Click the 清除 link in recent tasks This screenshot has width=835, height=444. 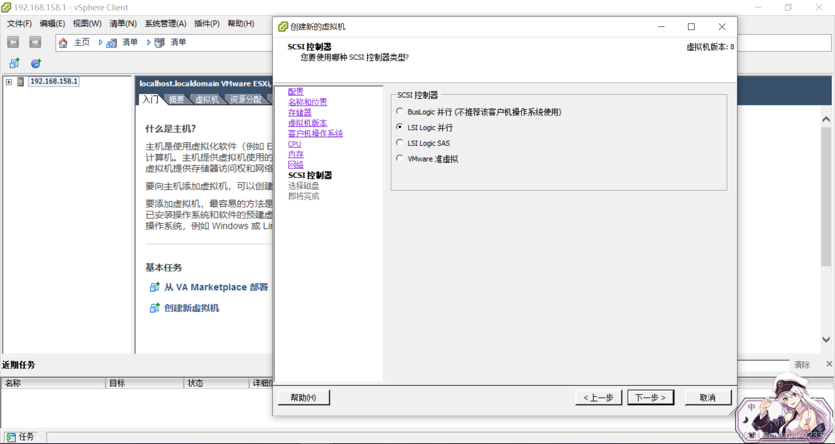(x=802, y=364)
